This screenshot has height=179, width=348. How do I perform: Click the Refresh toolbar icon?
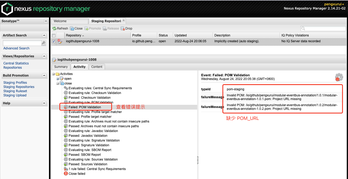(x=54, y=29)
